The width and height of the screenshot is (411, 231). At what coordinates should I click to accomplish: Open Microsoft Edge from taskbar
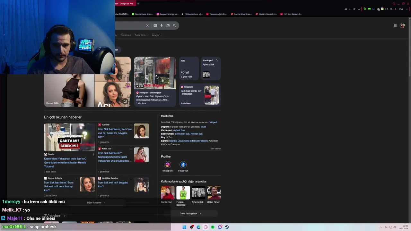click(x=198, y=227)
